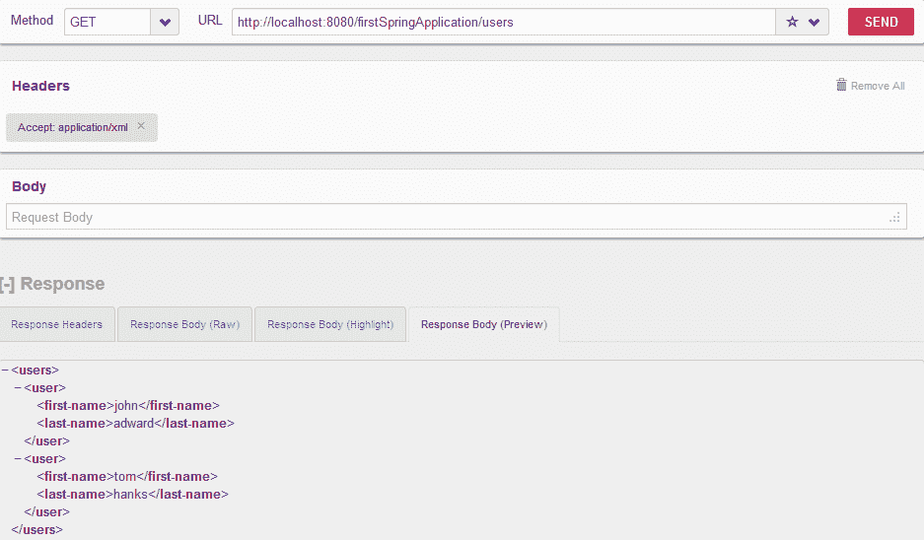Collapse the Response section via [-] toggle
This screenshot has height=540, width=924.
(7, 285)
